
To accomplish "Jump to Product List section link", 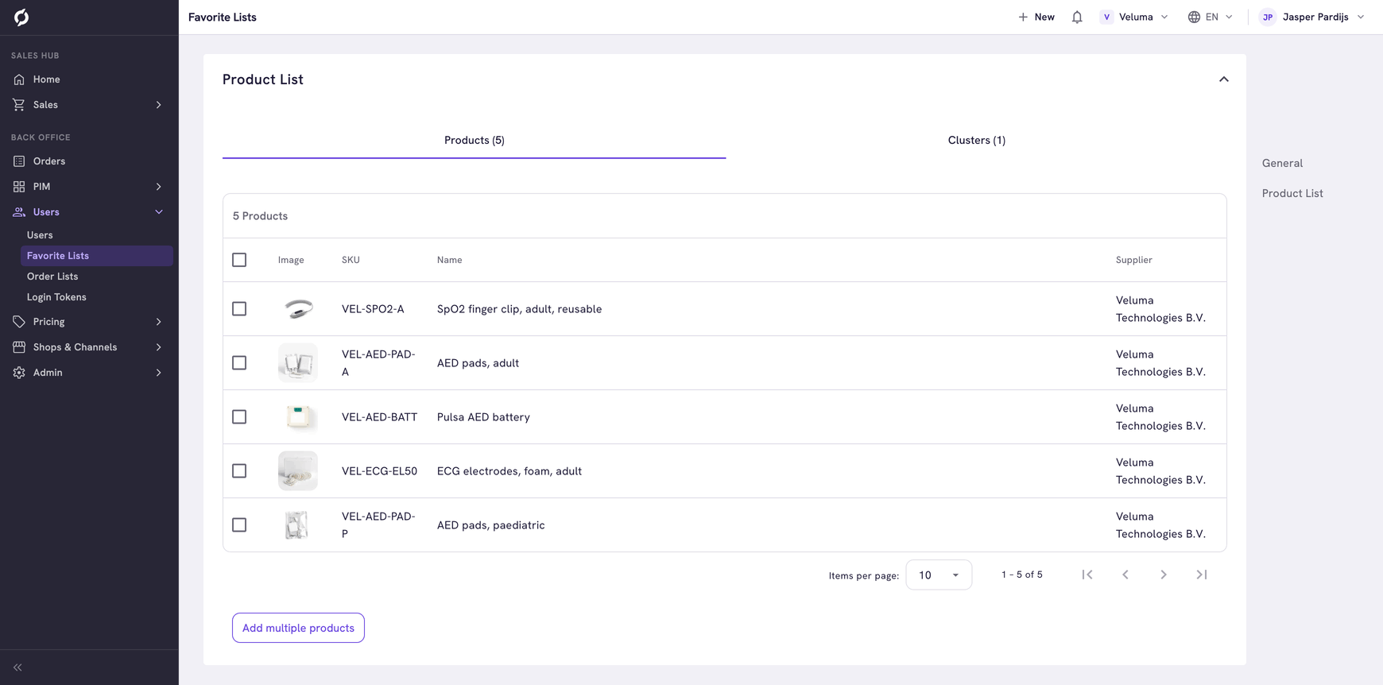I will tap(1292, 193).
